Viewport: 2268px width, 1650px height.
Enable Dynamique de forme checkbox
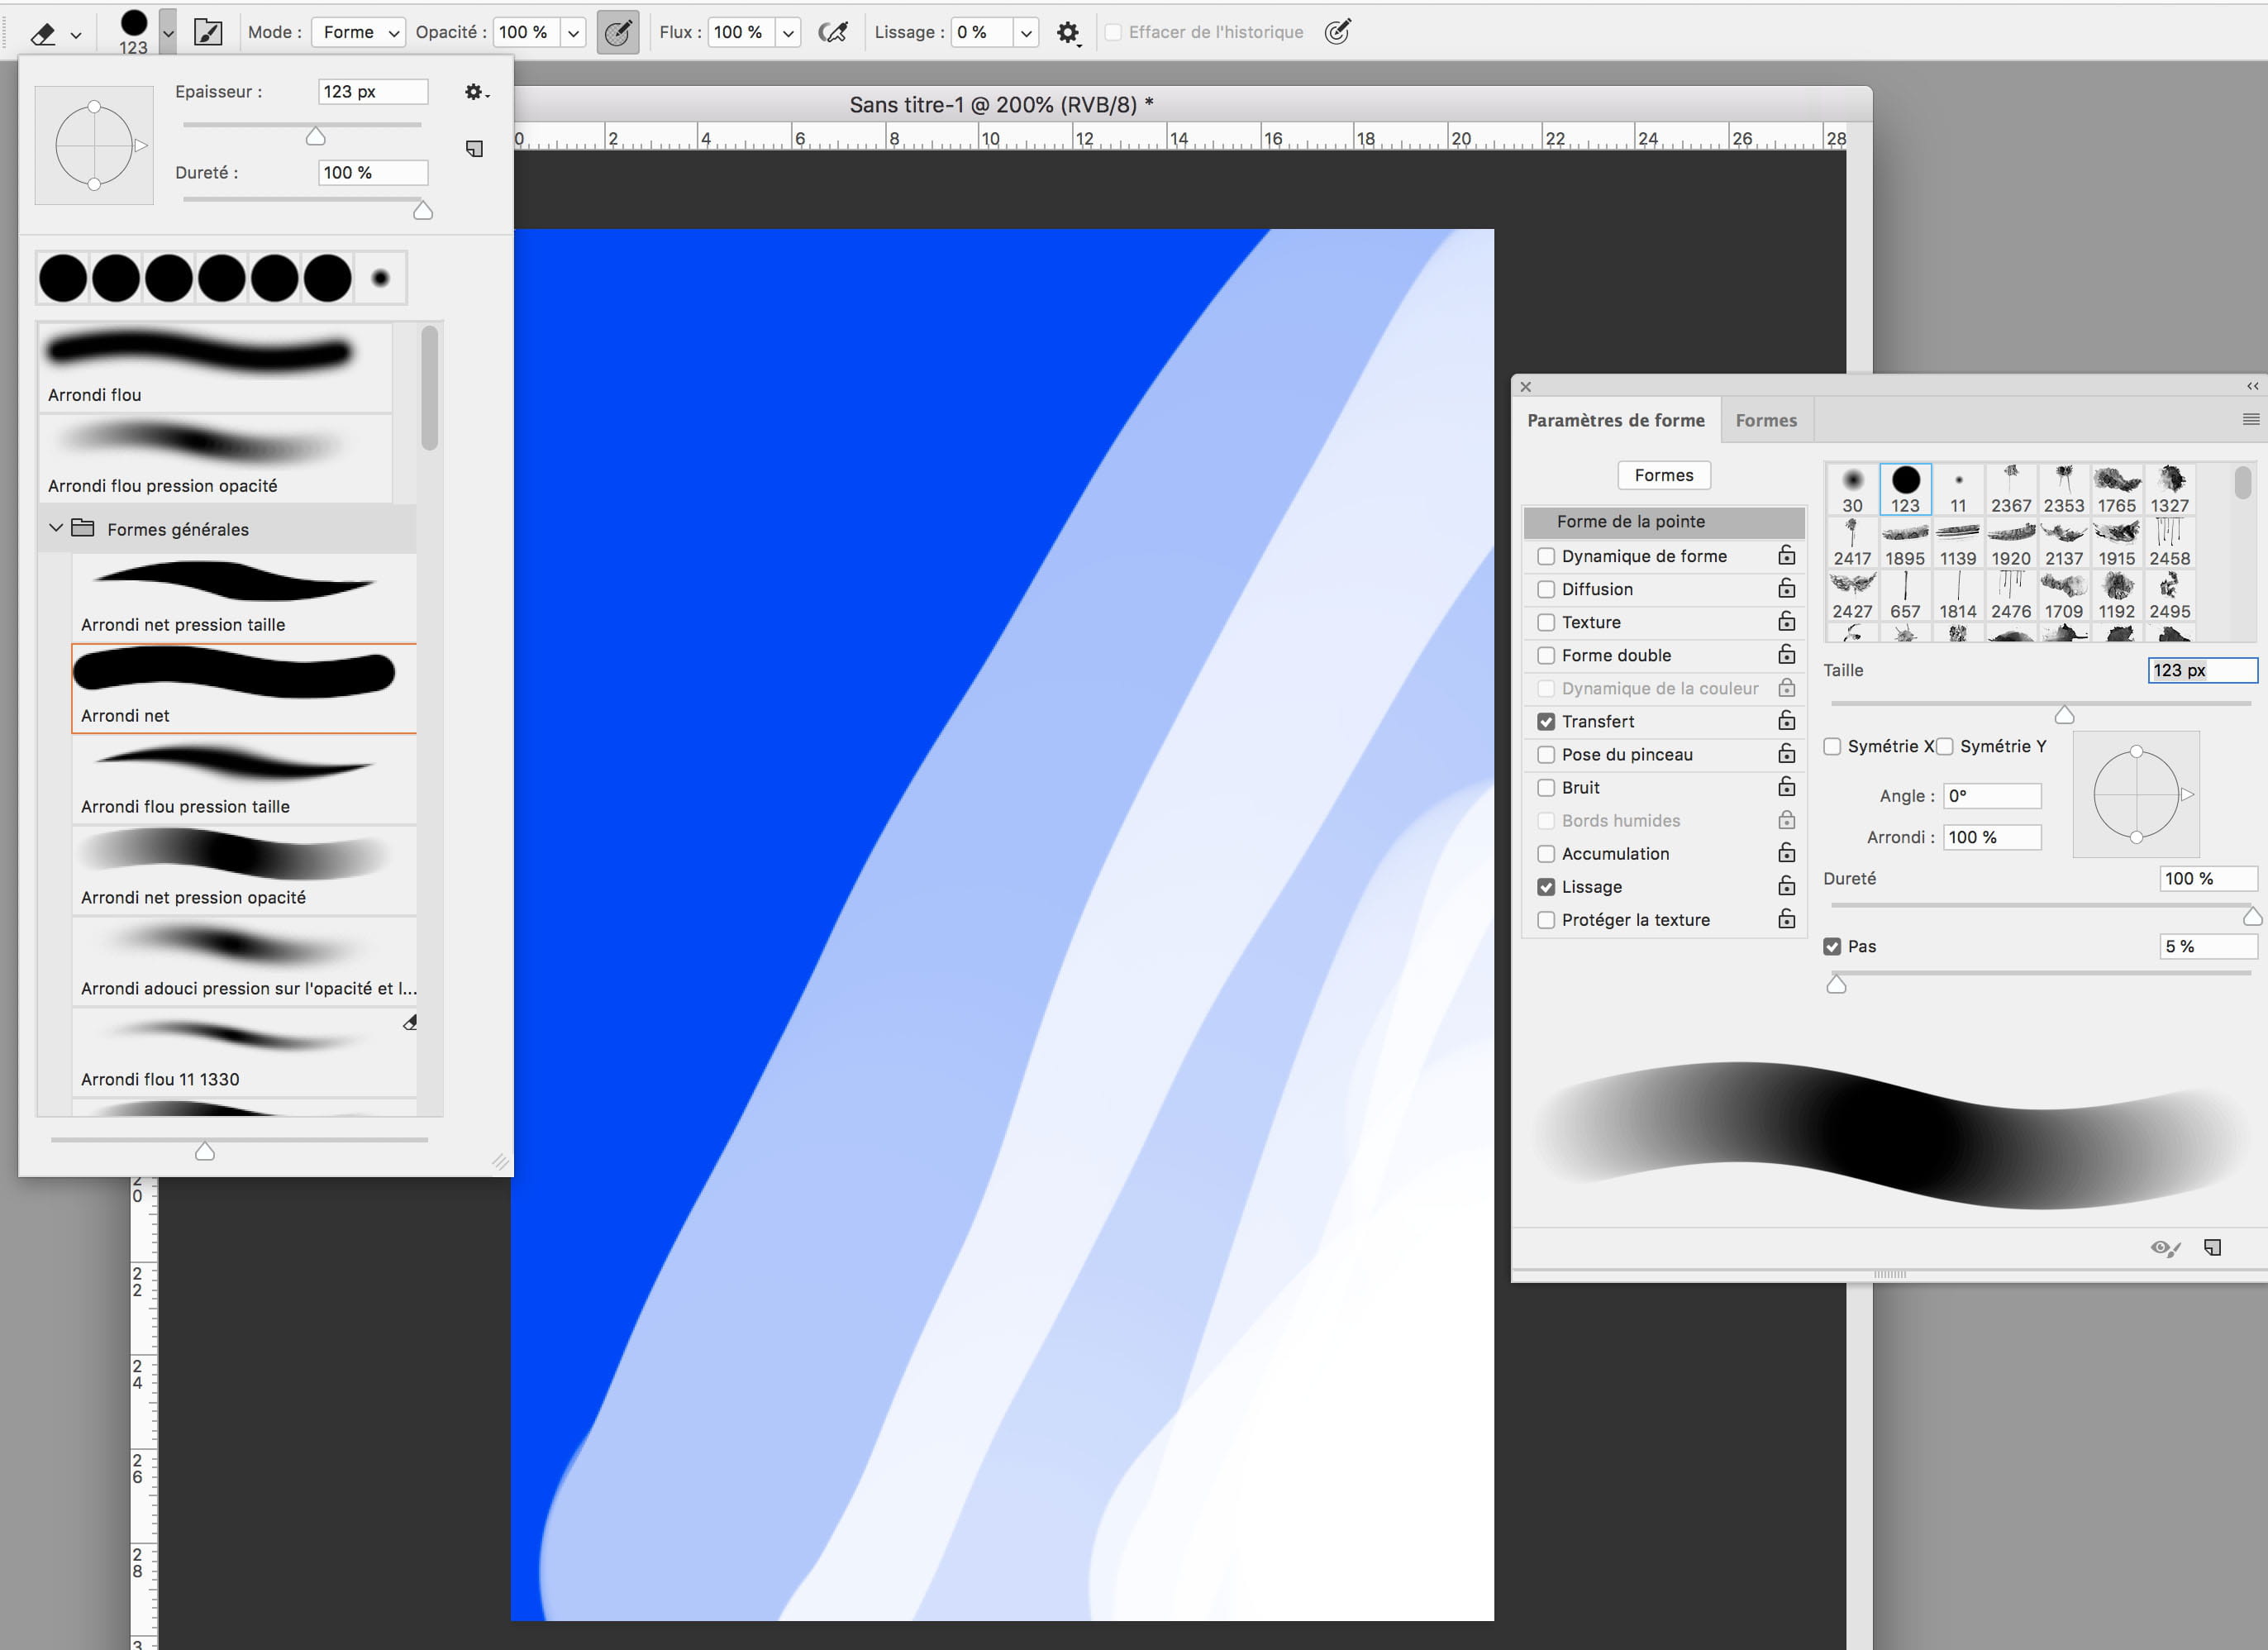click(x=1546, y=556)
